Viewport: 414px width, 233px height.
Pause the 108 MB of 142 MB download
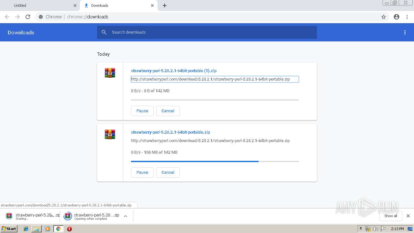pyautogui.click(x=142, y=172)
